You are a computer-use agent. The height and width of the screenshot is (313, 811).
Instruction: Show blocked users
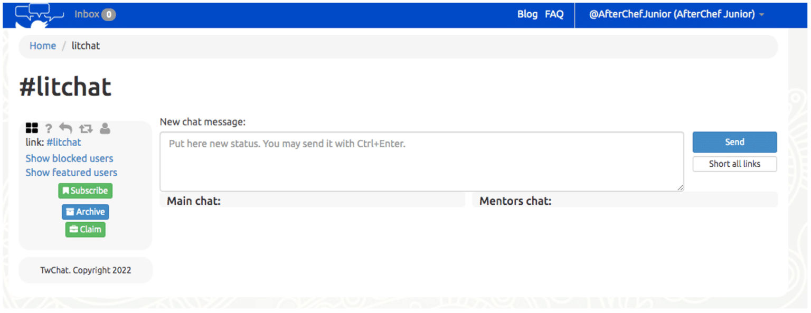(x=69, y=158)
